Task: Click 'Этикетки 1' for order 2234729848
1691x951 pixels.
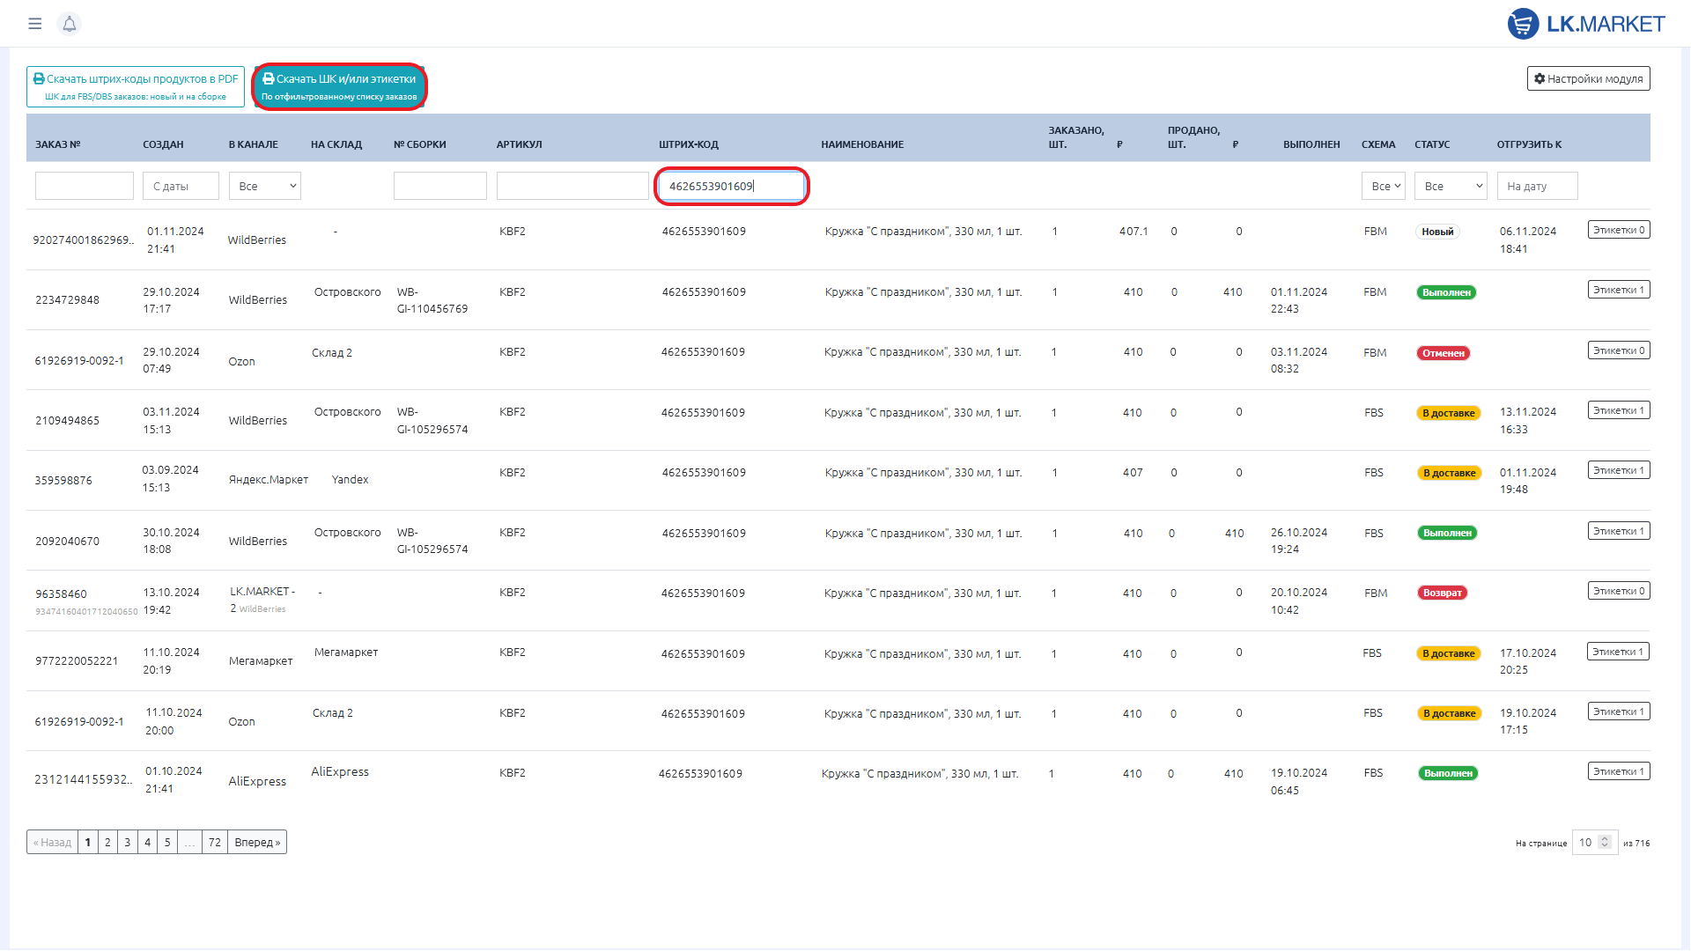Action: tap(1619, 290)
